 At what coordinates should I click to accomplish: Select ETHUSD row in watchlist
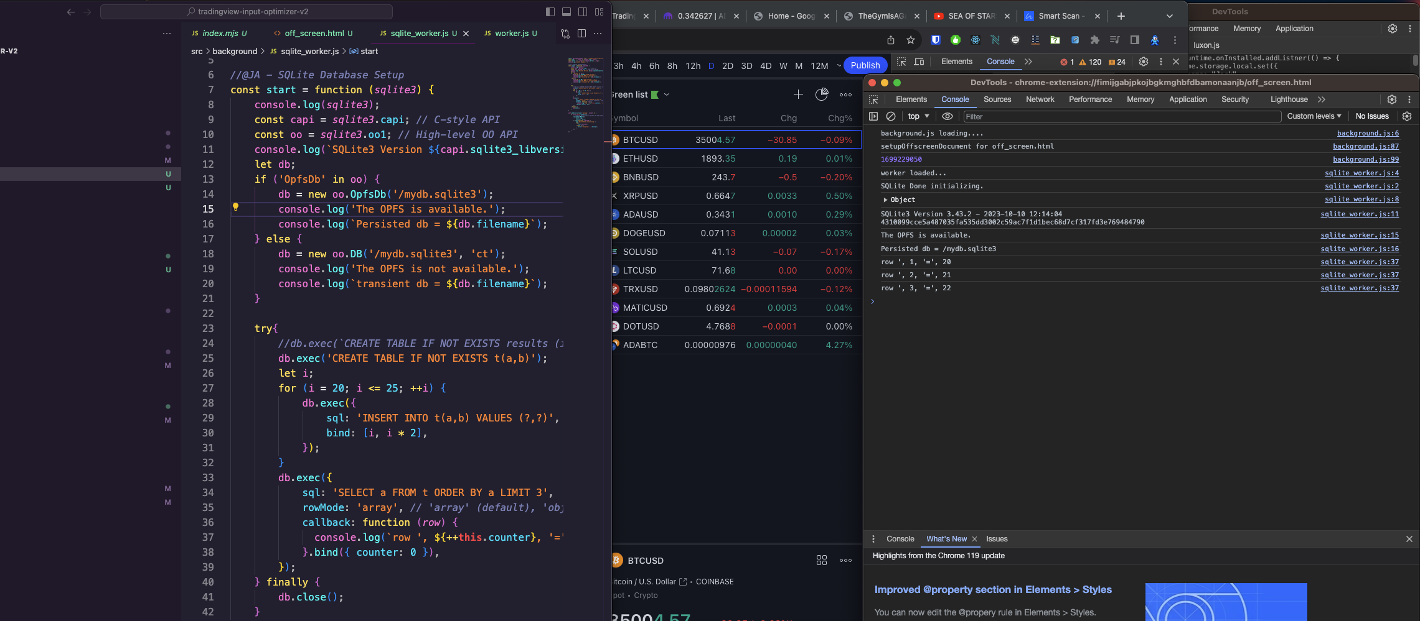[737, 159]
